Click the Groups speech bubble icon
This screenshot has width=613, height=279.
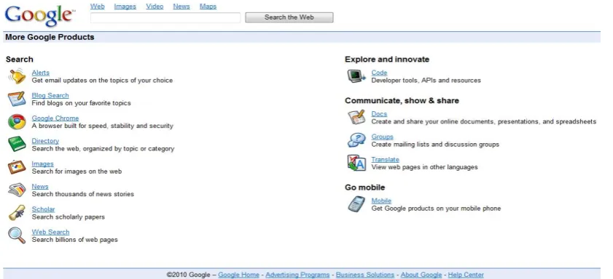356,140
